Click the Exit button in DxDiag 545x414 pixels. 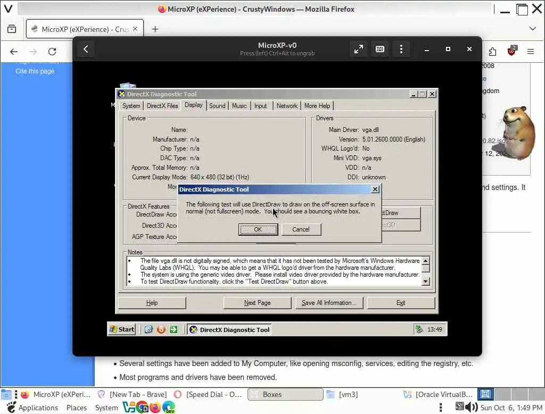(x=401, y=303)
